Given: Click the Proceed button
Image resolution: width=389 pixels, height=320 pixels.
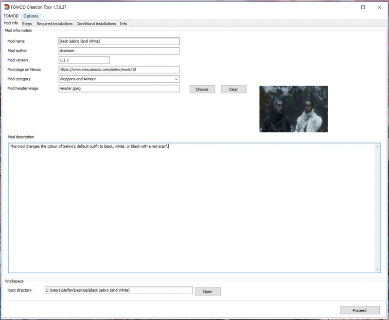Looking at the screenshot, I should click(x=360, y=310).
